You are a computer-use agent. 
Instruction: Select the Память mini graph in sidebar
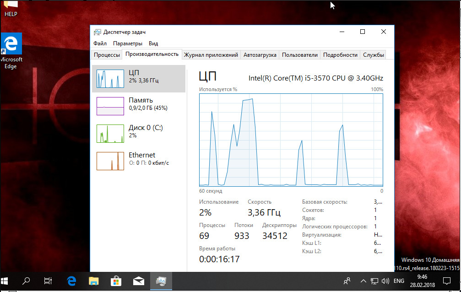110,106
